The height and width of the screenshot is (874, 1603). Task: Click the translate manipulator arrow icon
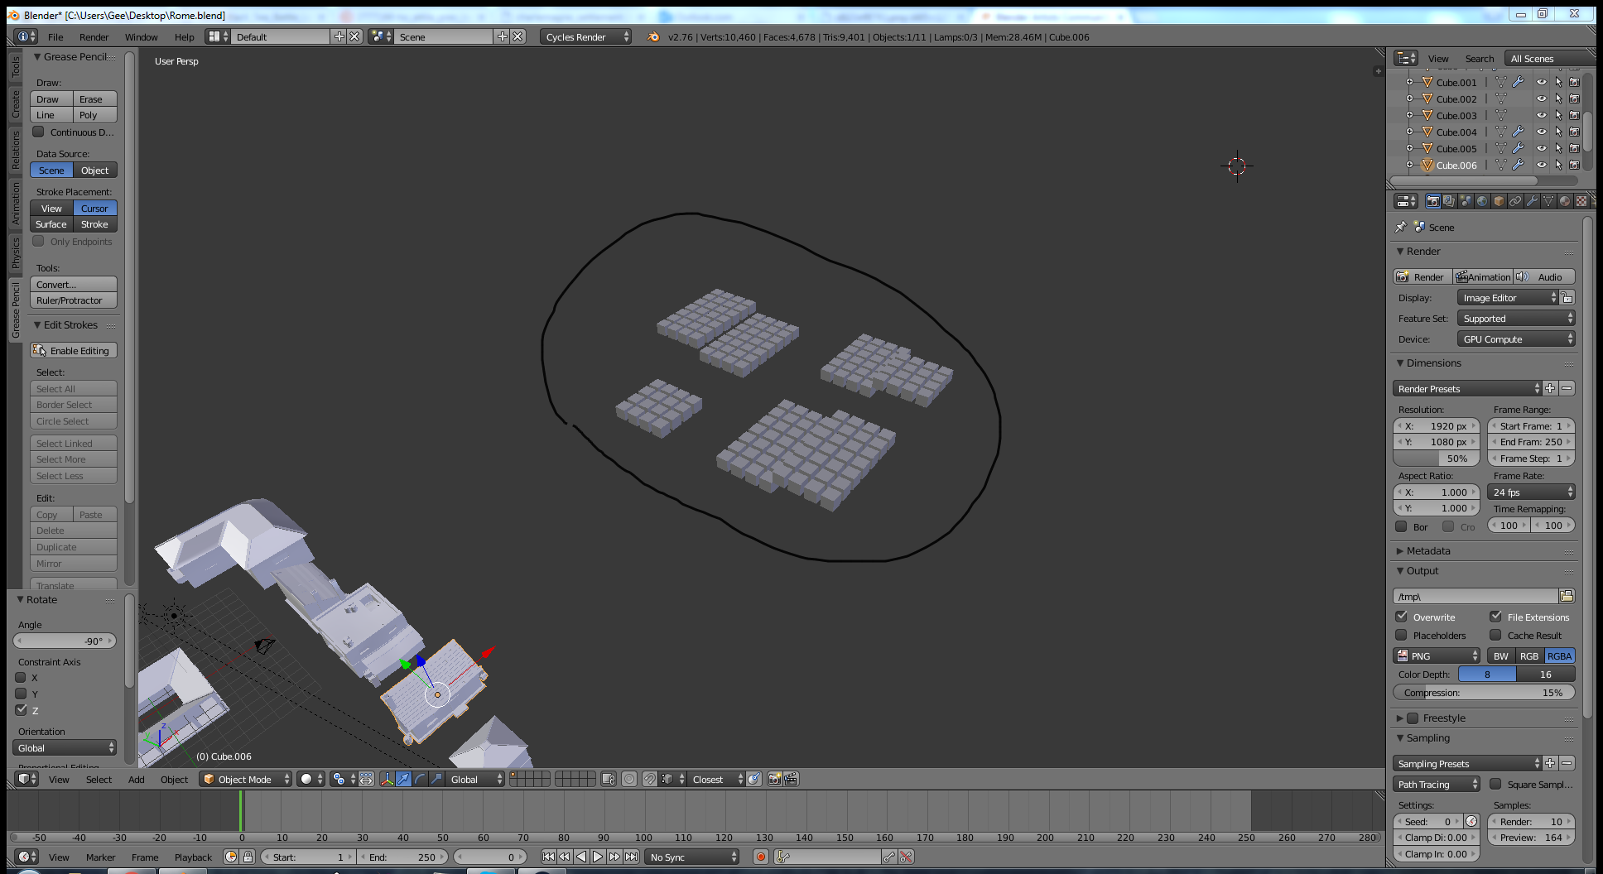click(403, 779)
